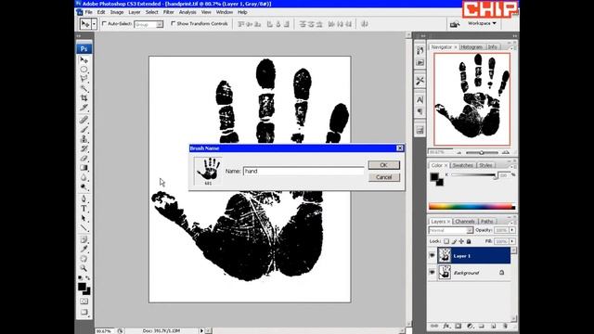Toggle Lock position icon
Viewport: 594px width, 334px height.
tap(461, 241)
